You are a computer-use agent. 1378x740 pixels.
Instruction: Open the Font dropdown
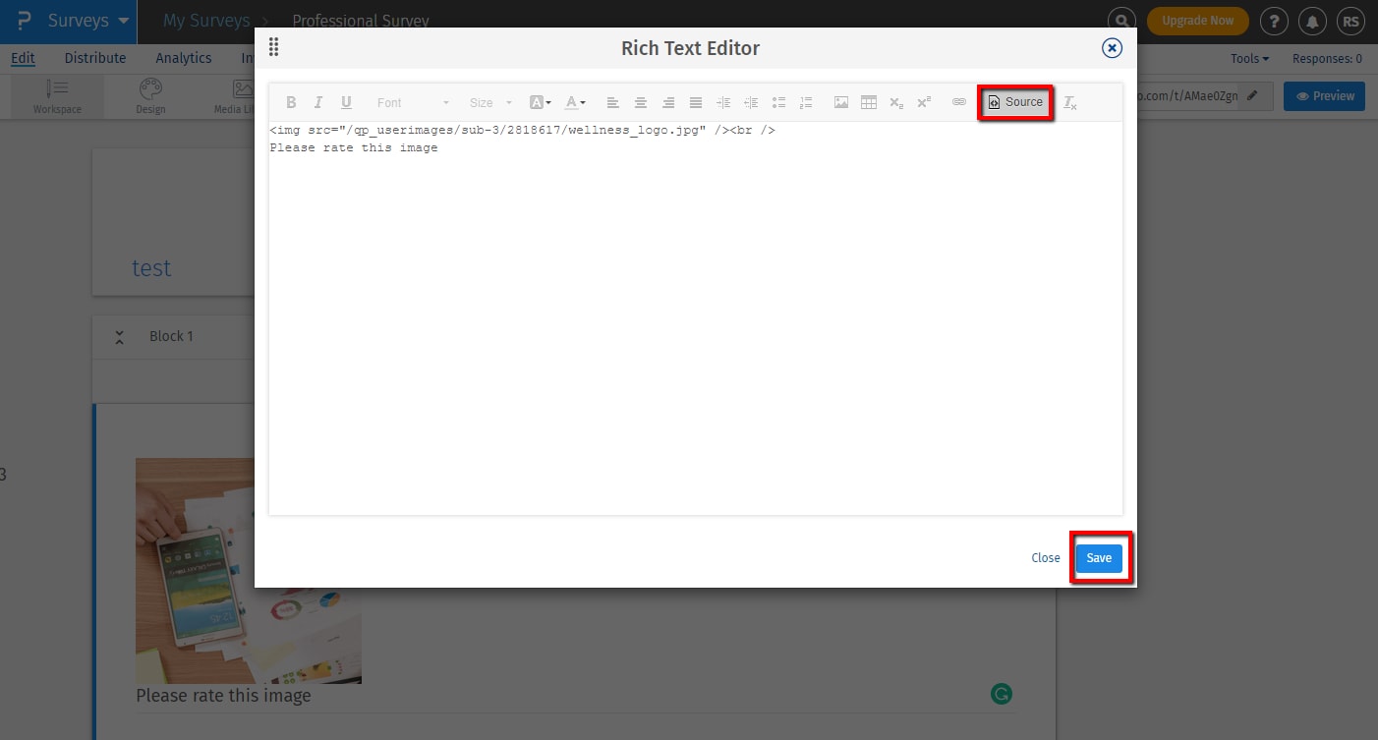pos(413,102)
